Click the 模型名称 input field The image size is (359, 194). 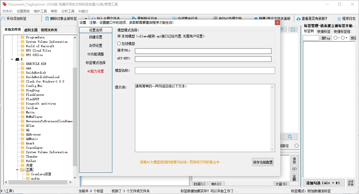click(x=205, y=71)
